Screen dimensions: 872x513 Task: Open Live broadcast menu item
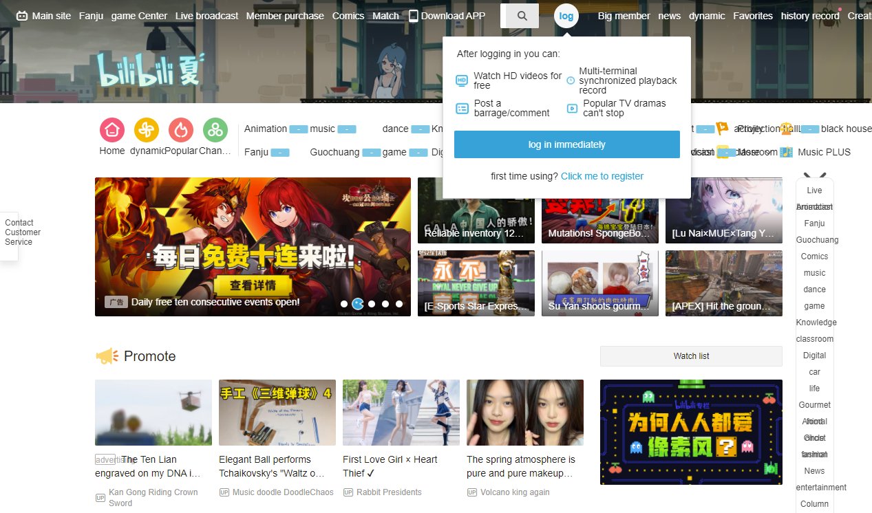206,16
